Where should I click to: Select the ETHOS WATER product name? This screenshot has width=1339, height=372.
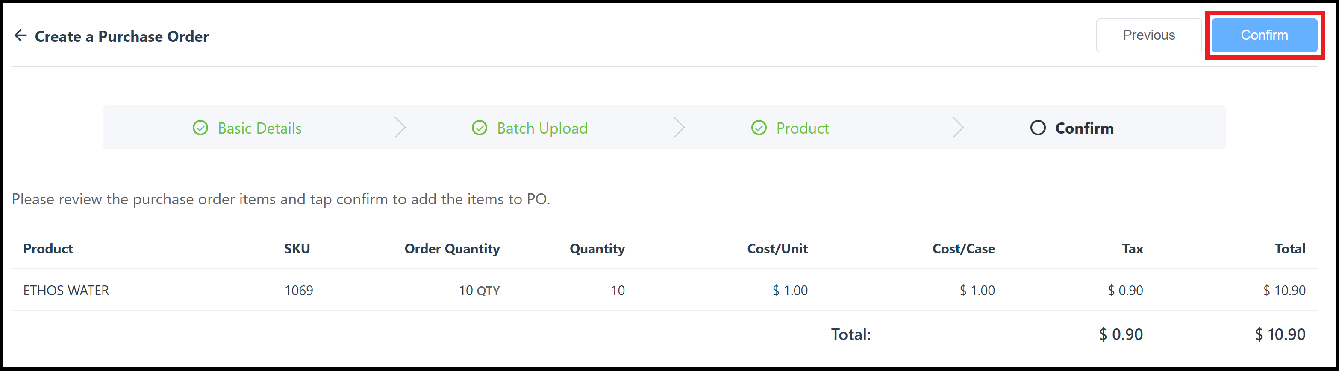coord(66,290)
